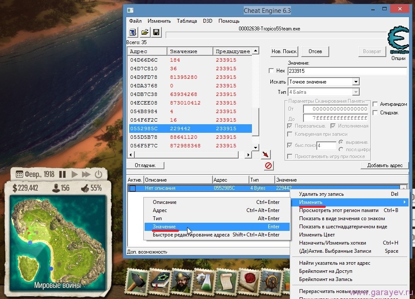The height and width of the screenshot is (299, 415).
Task: Pause the game in Tropico panel
Action: 63,174
